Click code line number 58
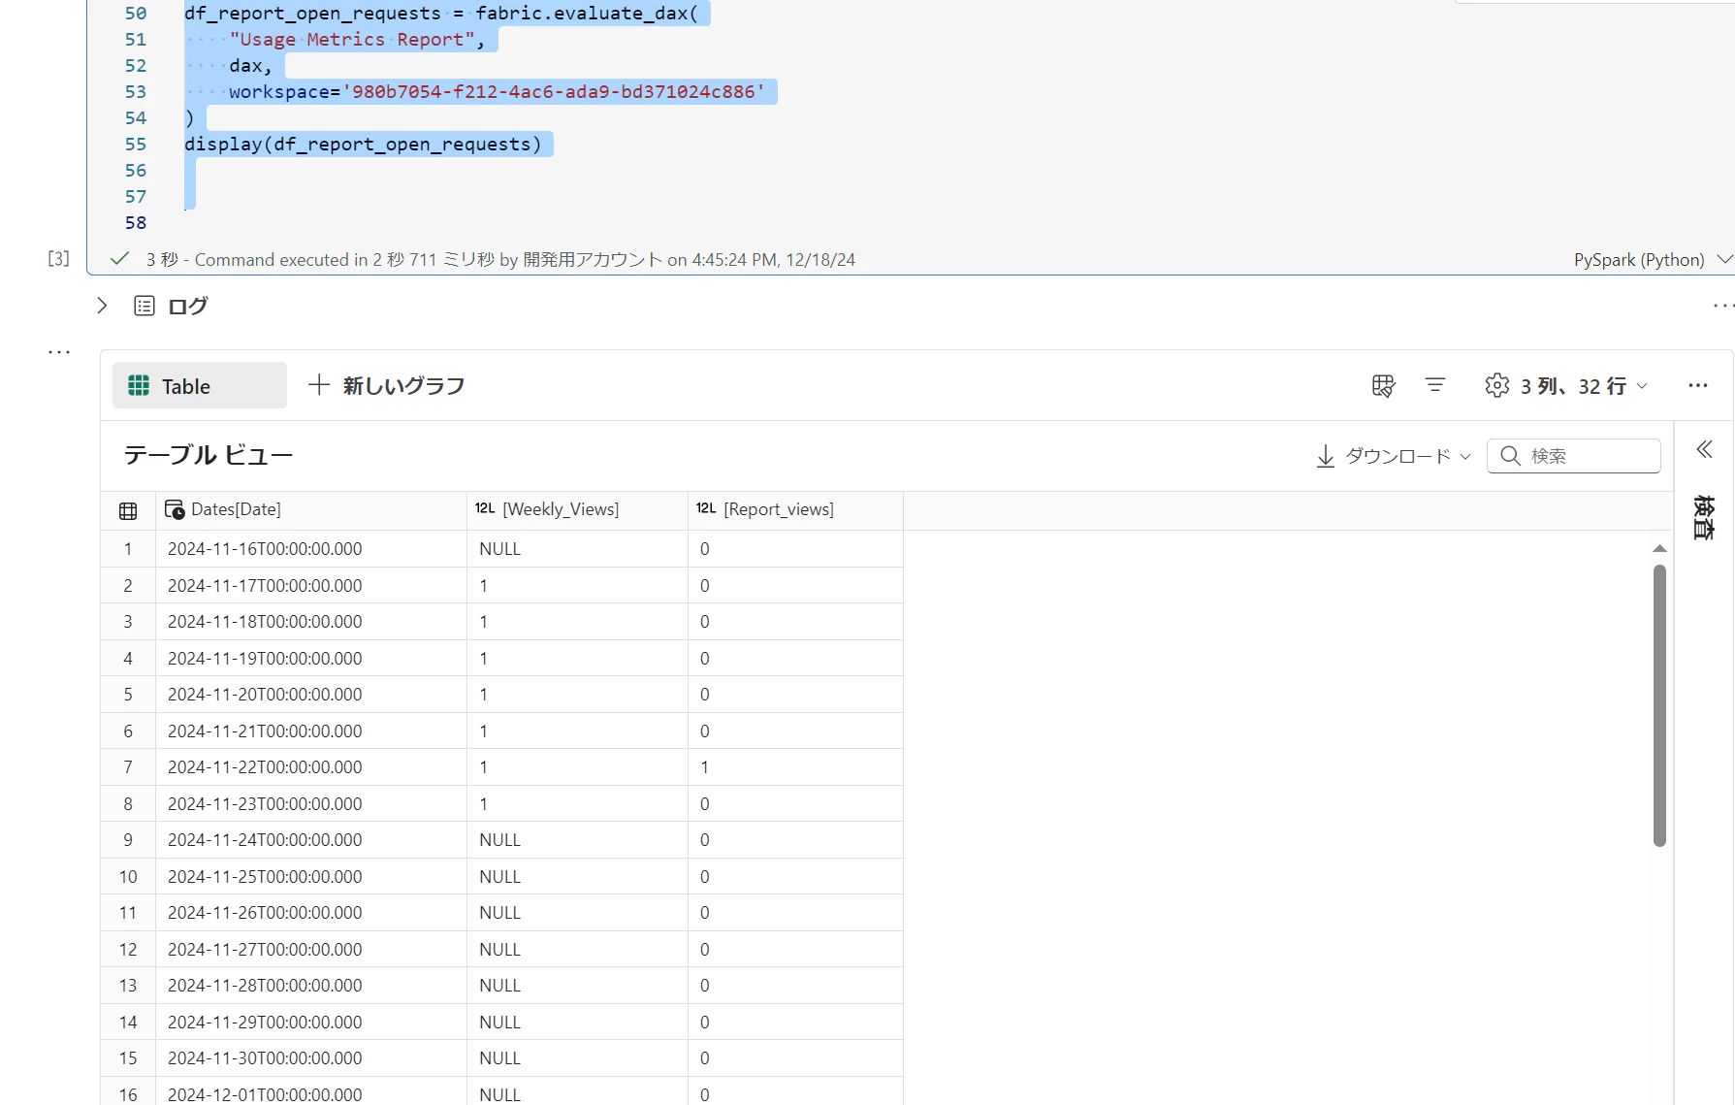 [x=136, y=223]
